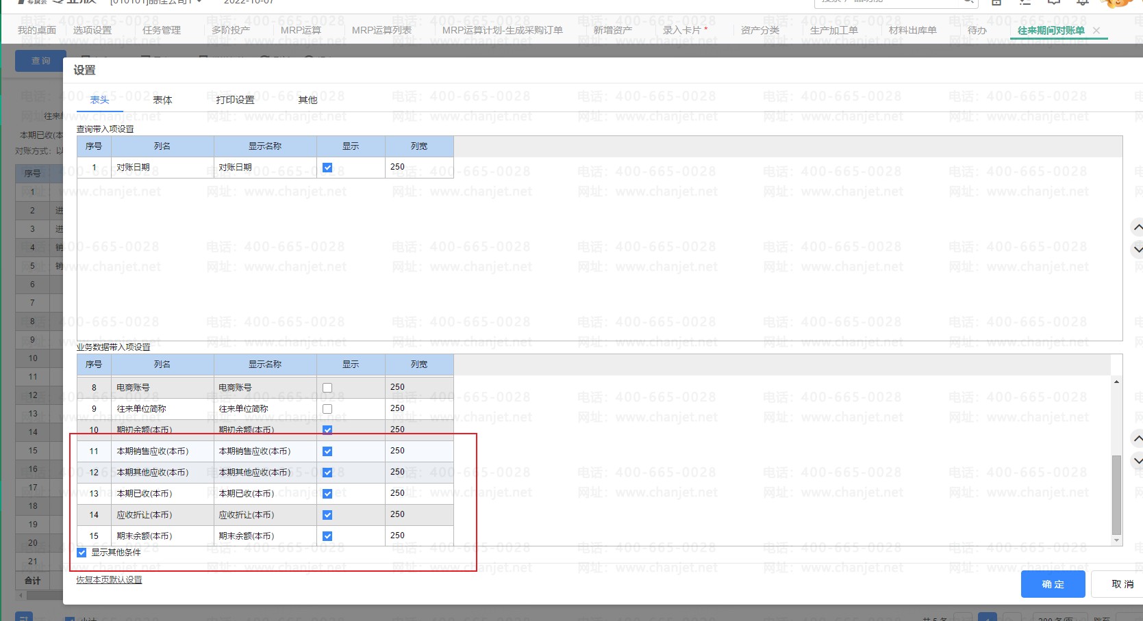Switch to the 材料出库单 tab
The image size is (1143, 621).
point(913,30)
